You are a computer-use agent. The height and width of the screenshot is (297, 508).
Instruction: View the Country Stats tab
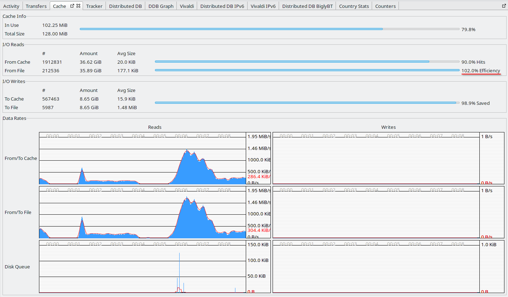[x=354, y=6]
